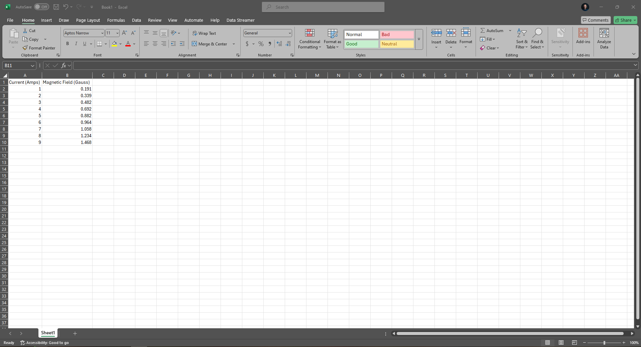Open Conditional Formatting
This screenshot has height=347, width=641.
tap(309, 38)
